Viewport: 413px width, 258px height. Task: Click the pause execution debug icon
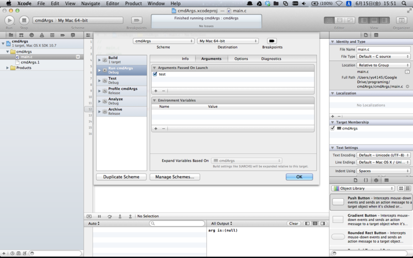tap(99, 216)
